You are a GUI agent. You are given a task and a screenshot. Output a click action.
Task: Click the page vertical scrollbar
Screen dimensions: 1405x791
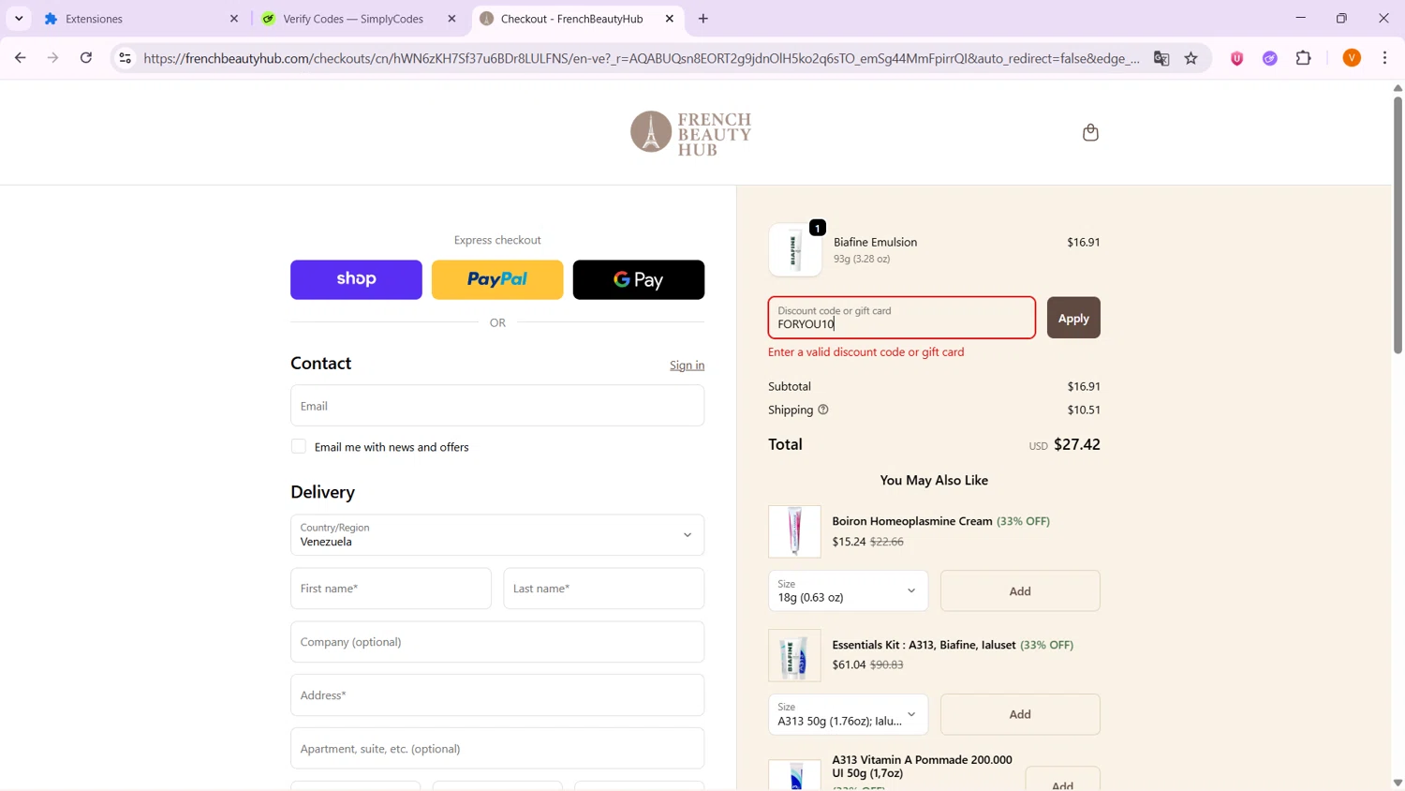pos(1397,225)
